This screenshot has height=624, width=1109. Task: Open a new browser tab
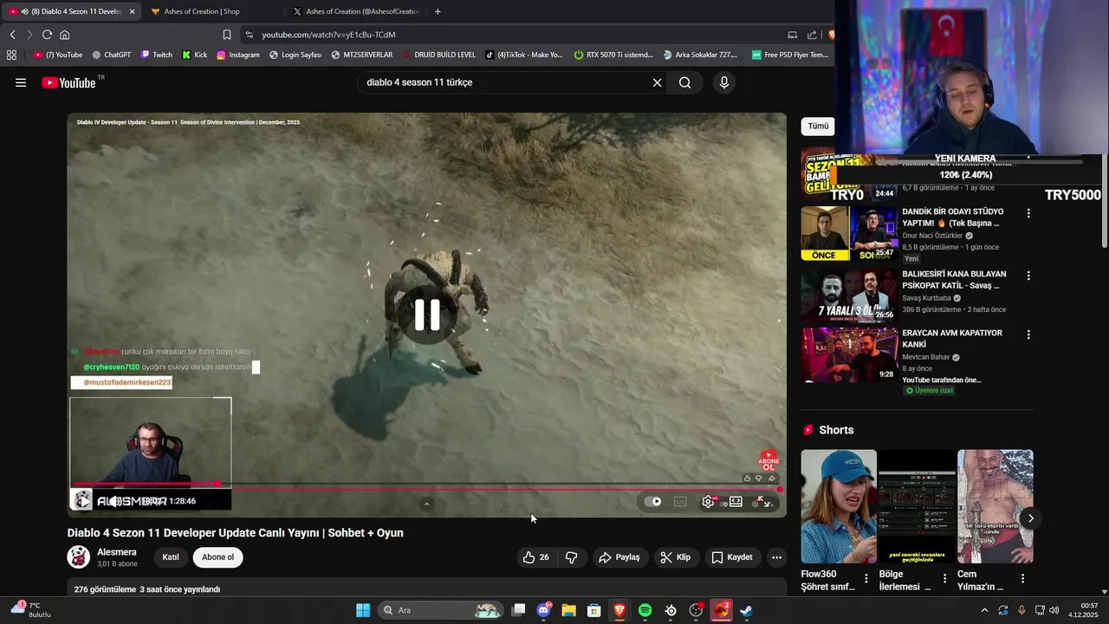click(438, 11)
